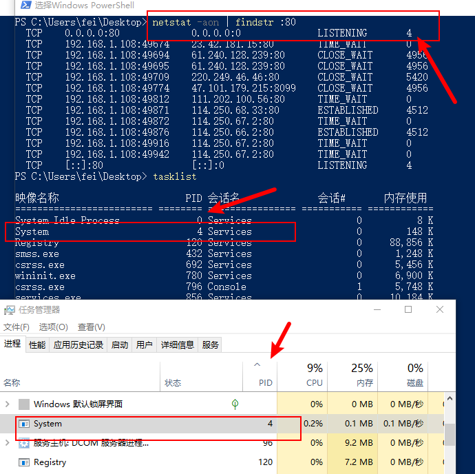Minimize the Task Manager window
Image resolution: width=475 pixels, height=474 pixels.
[377, 309]
